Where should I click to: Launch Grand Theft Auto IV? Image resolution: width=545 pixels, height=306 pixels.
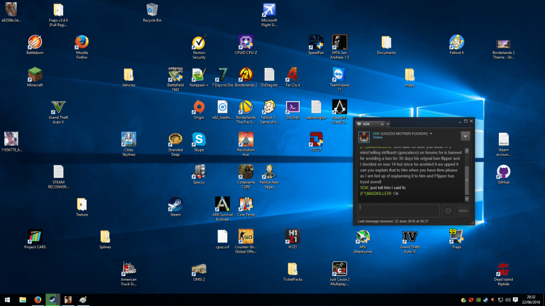coord(409,241)
